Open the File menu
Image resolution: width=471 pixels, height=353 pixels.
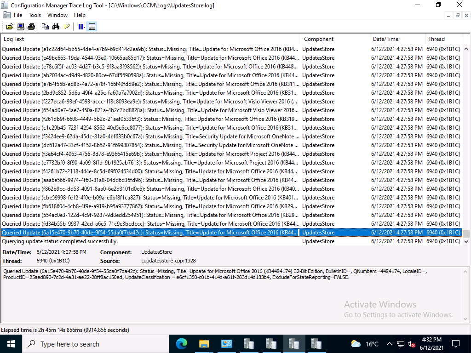click(18, 15)
